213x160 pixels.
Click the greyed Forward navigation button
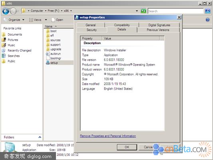(x=13, y=11)
